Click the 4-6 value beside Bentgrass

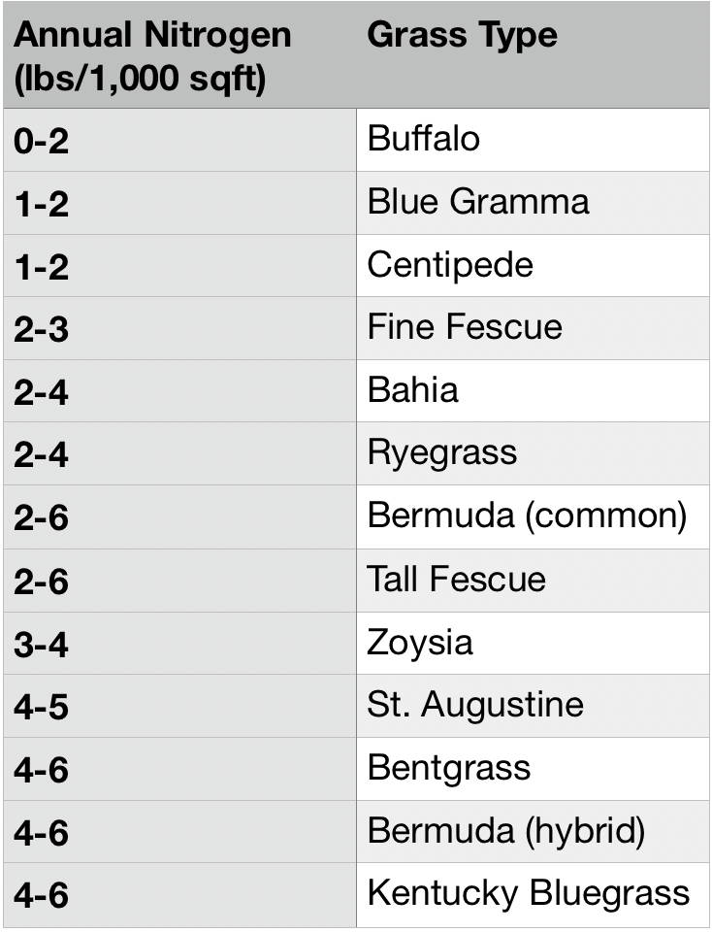[179, 769]
